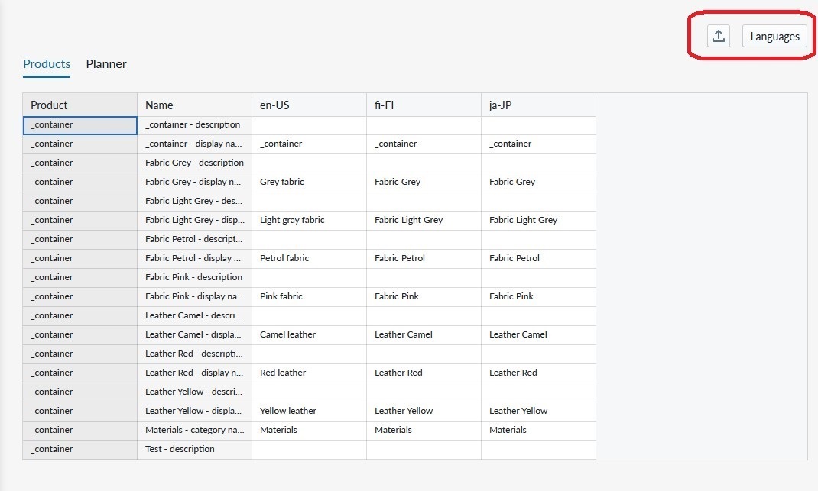The image size is (818, 491).
Task: Click the 'Fabric Grey - description' cell
Action: (x=195, y=163)
